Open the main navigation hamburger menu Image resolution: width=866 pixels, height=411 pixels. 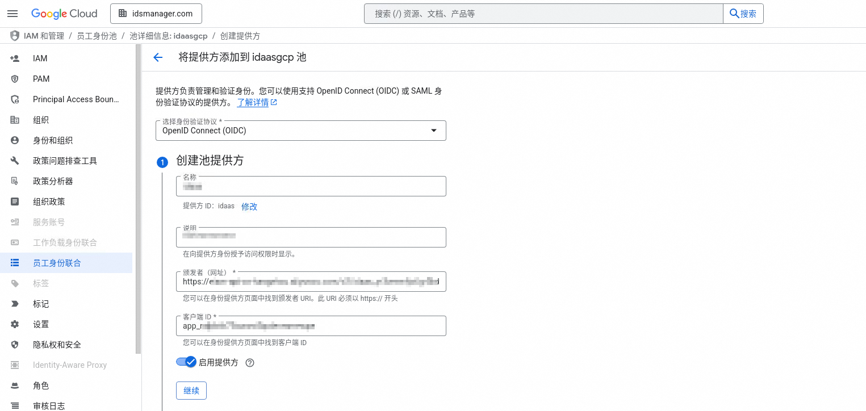pyautogui.click(x=12, y=14)
